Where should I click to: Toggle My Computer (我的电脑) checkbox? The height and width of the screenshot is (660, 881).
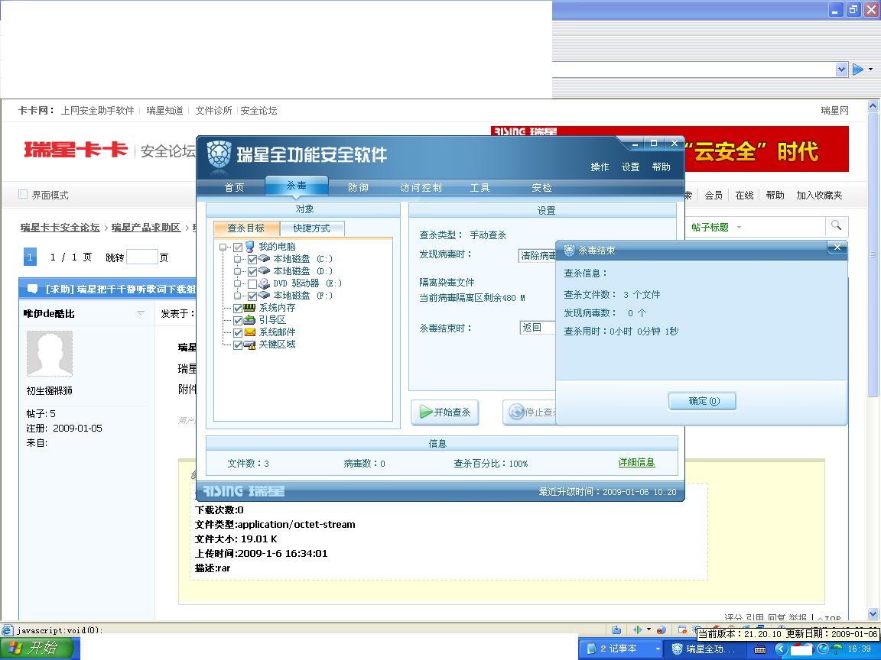pos(239,247)
